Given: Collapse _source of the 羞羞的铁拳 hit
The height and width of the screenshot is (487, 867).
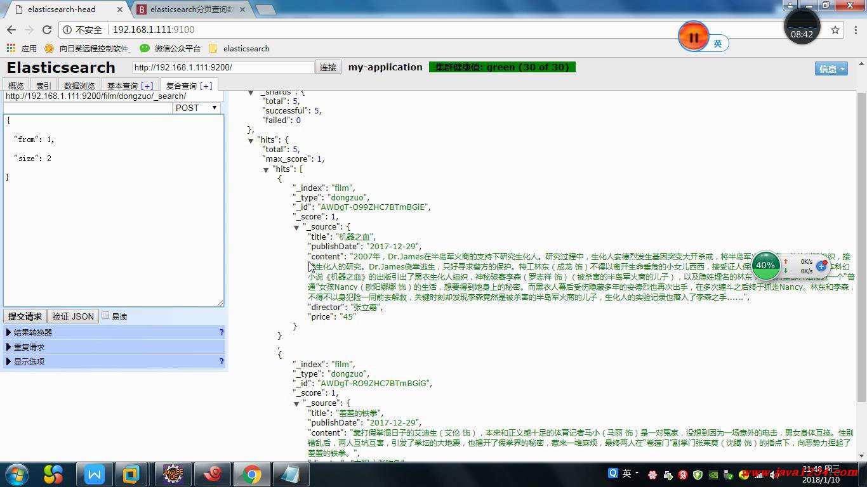Looking at the screenshot, I should pos(296,403).
